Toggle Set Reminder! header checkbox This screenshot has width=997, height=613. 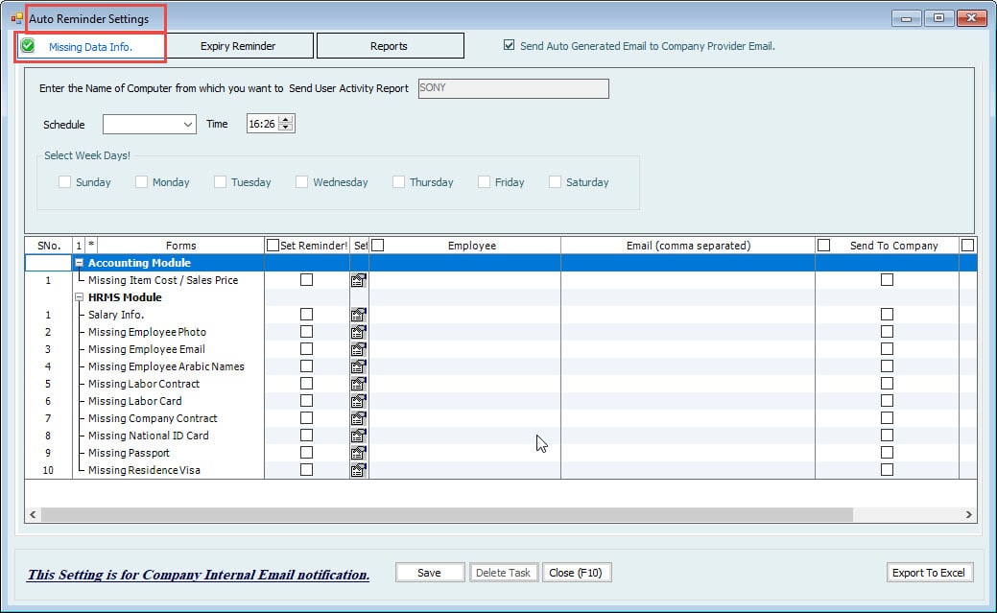(x=273, y=245)
